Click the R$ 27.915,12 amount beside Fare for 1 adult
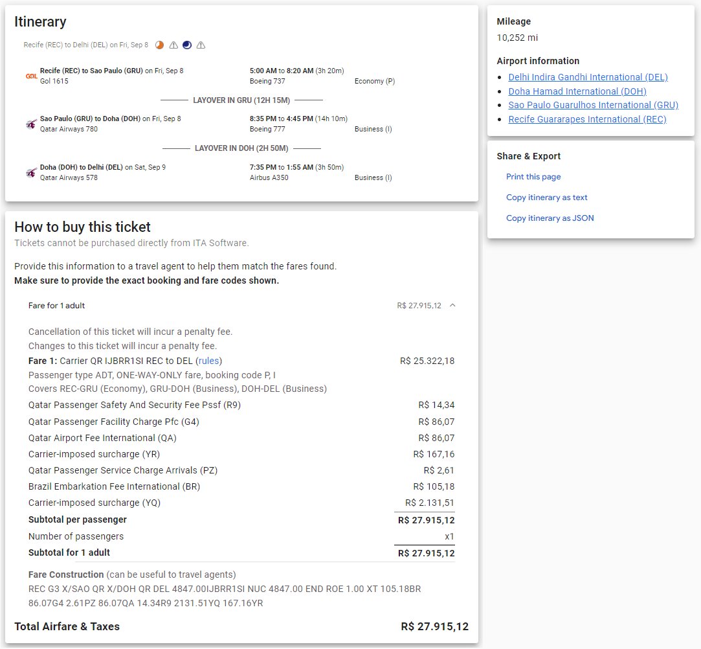This screenshot has height=649, width=701. point(419,306)
